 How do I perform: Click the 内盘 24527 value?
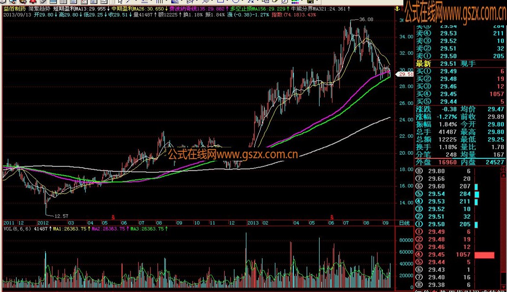coord(495,162)
